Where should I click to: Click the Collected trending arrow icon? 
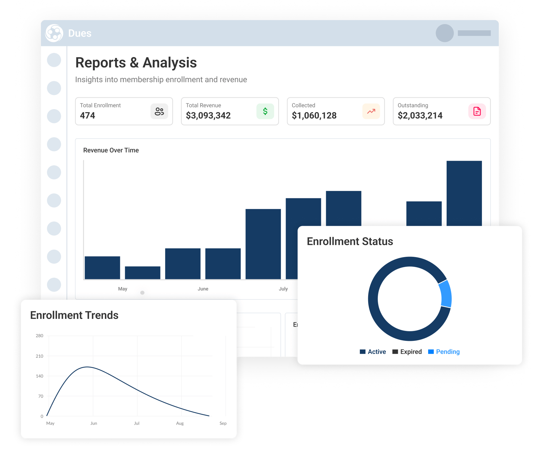pos(371,111)
